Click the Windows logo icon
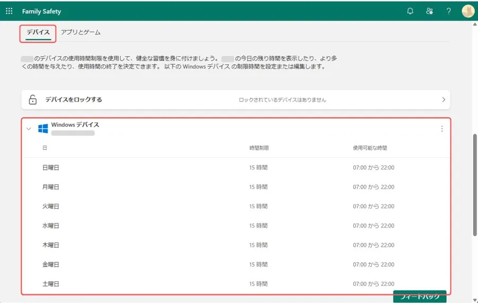 click(43, 129)
